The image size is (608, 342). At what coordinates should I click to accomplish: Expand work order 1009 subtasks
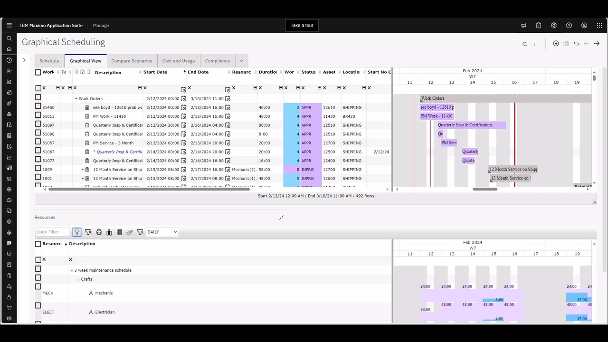click(x=83, y=170)
